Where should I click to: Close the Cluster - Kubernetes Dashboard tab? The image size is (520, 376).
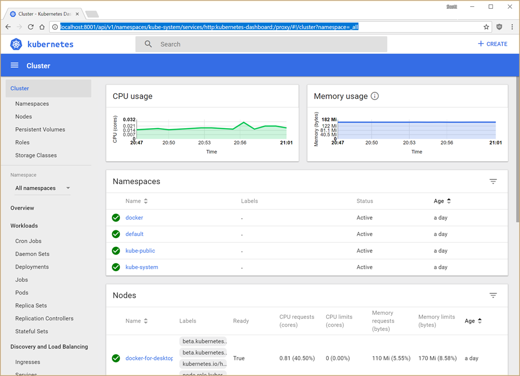click(x=77, y=14)
